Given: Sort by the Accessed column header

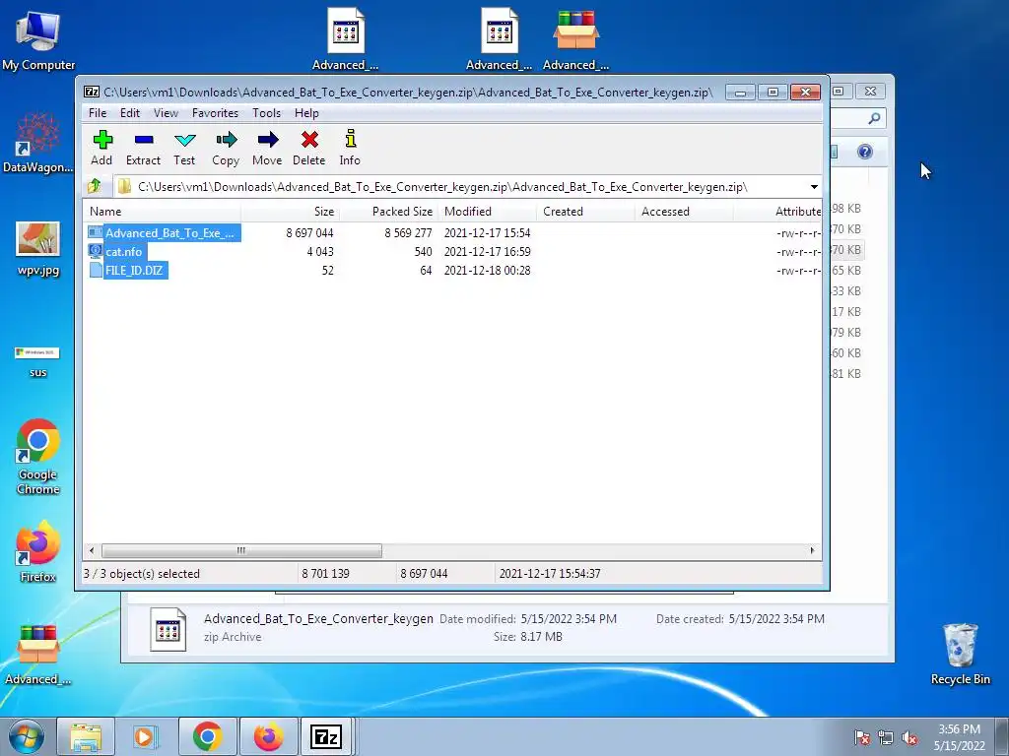Looking at the screenshot, I should pos(684,212).
